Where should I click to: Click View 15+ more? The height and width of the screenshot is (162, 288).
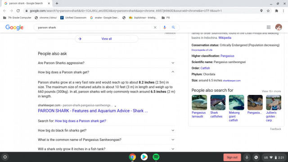pyautogui.click(x=271, y=91)
